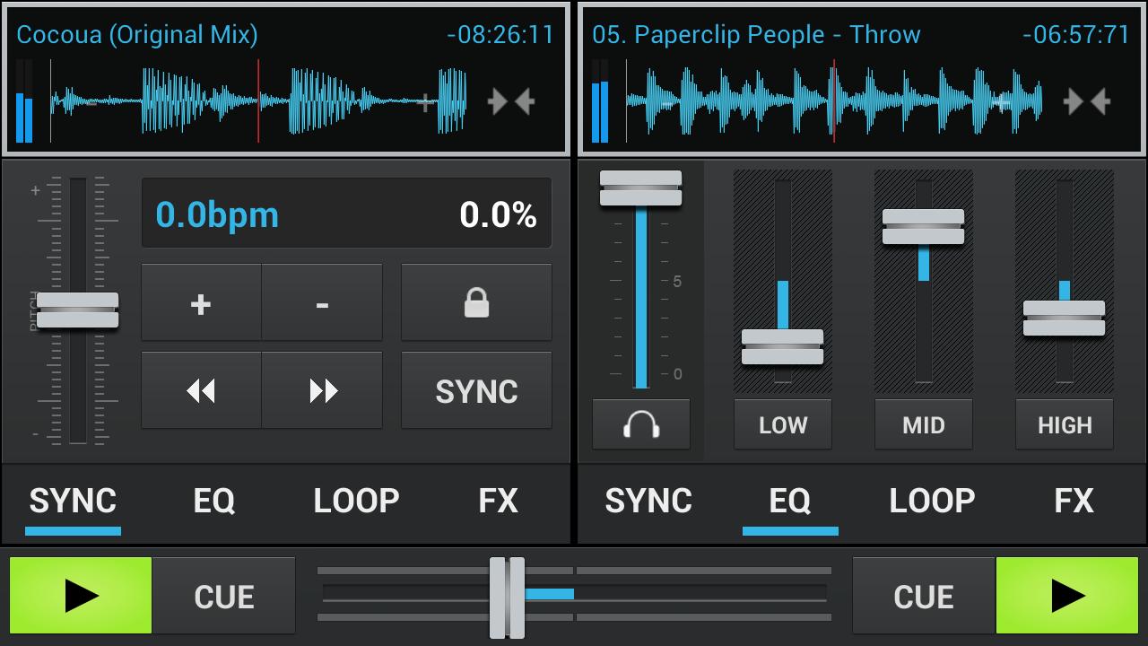Tap the track title "Cocoua (Original Mix)"
The image size is (1148, 646).
pos(137,35)
